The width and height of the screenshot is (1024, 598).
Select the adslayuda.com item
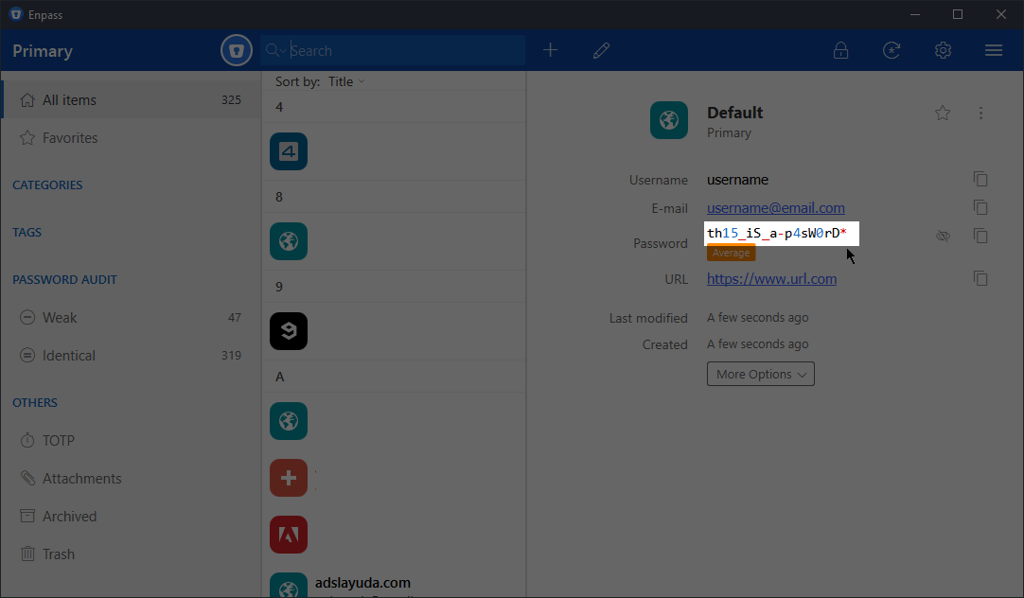coord(395,583)
